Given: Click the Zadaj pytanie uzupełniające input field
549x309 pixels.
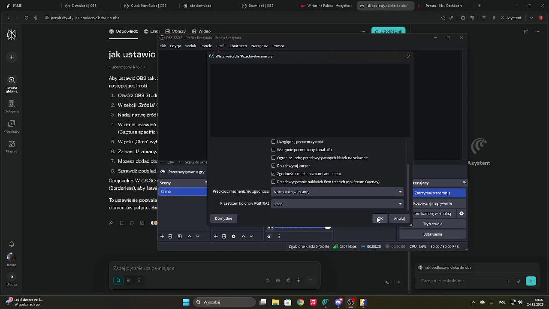Looking at the screenshot, I should click(x=214, y=268).
